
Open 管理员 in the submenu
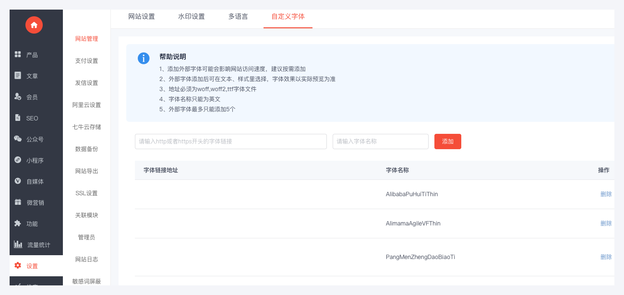point(87,237)
